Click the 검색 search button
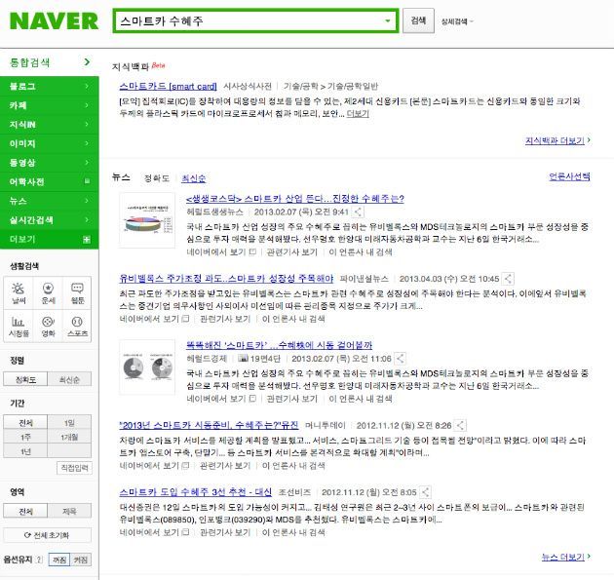This screenshot has height=580, width=614. click(418, 20)
